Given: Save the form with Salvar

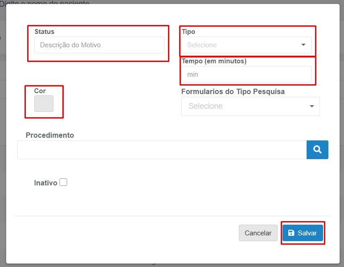Looking at the screenshot, I should click(x=303, y=233).
